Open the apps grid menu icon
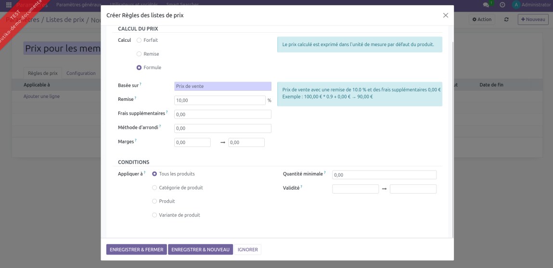This screenshot has height=268, width=553. pos(9,5)
